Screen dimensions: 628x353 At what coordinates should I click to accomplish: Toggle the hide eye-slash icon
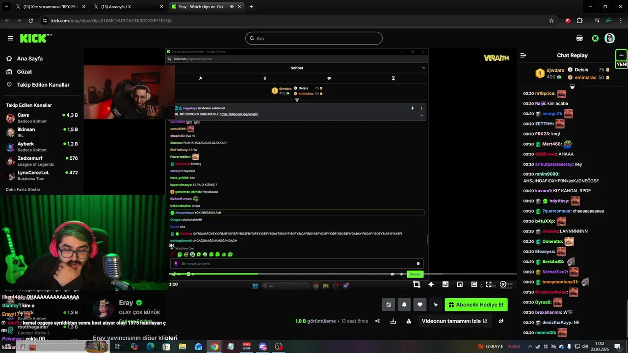pyautogui.click(x=501, y=321)
